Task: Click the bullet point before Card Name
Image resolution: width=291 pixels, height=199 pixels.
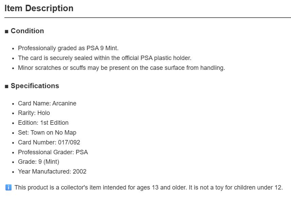Action: pyautogui.click(x=13, y=104)
